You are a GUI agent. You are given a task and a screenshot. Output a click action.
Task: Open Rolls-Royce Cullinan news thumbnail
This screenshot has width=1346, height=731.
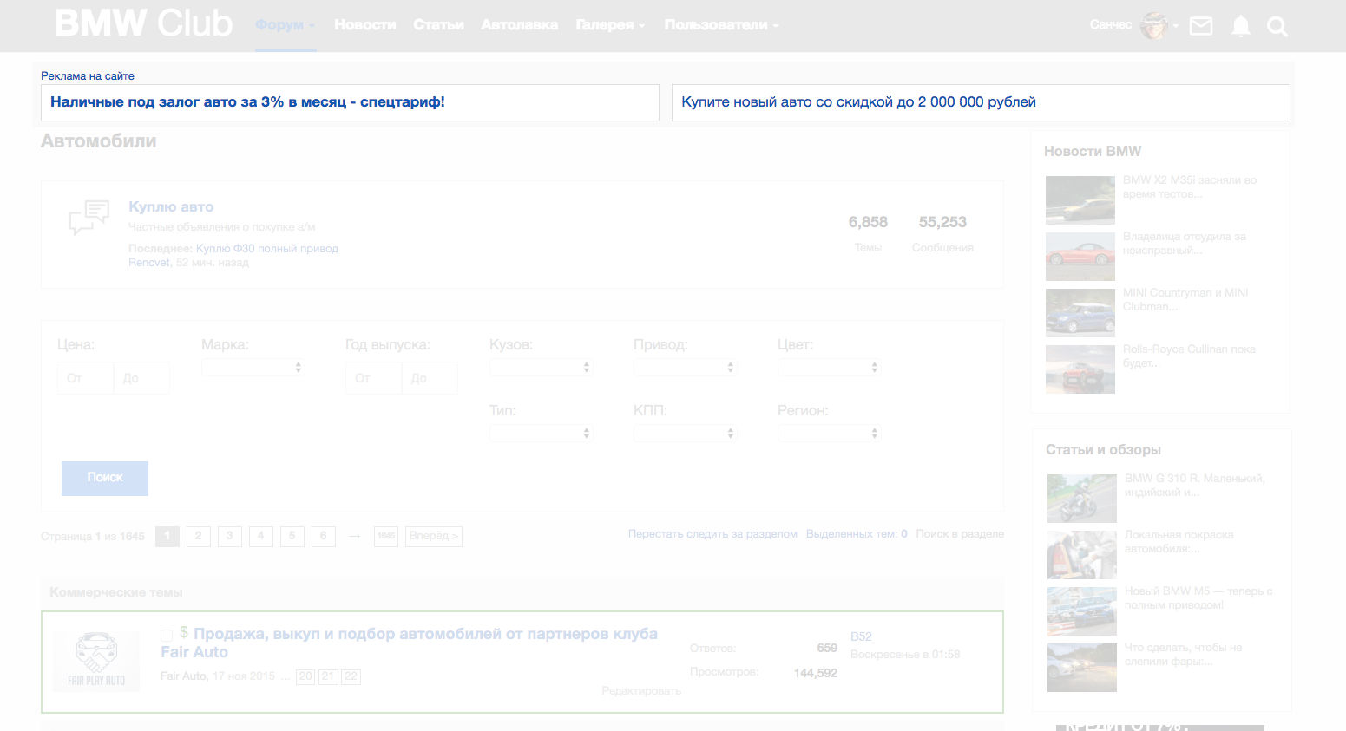pos(1080,369)
